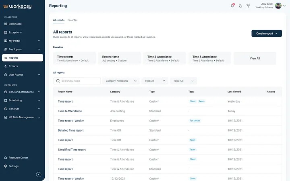This screenshot has width=290, height=181.
Task: Click the Employees category cell
Action: tap(117, 121)
